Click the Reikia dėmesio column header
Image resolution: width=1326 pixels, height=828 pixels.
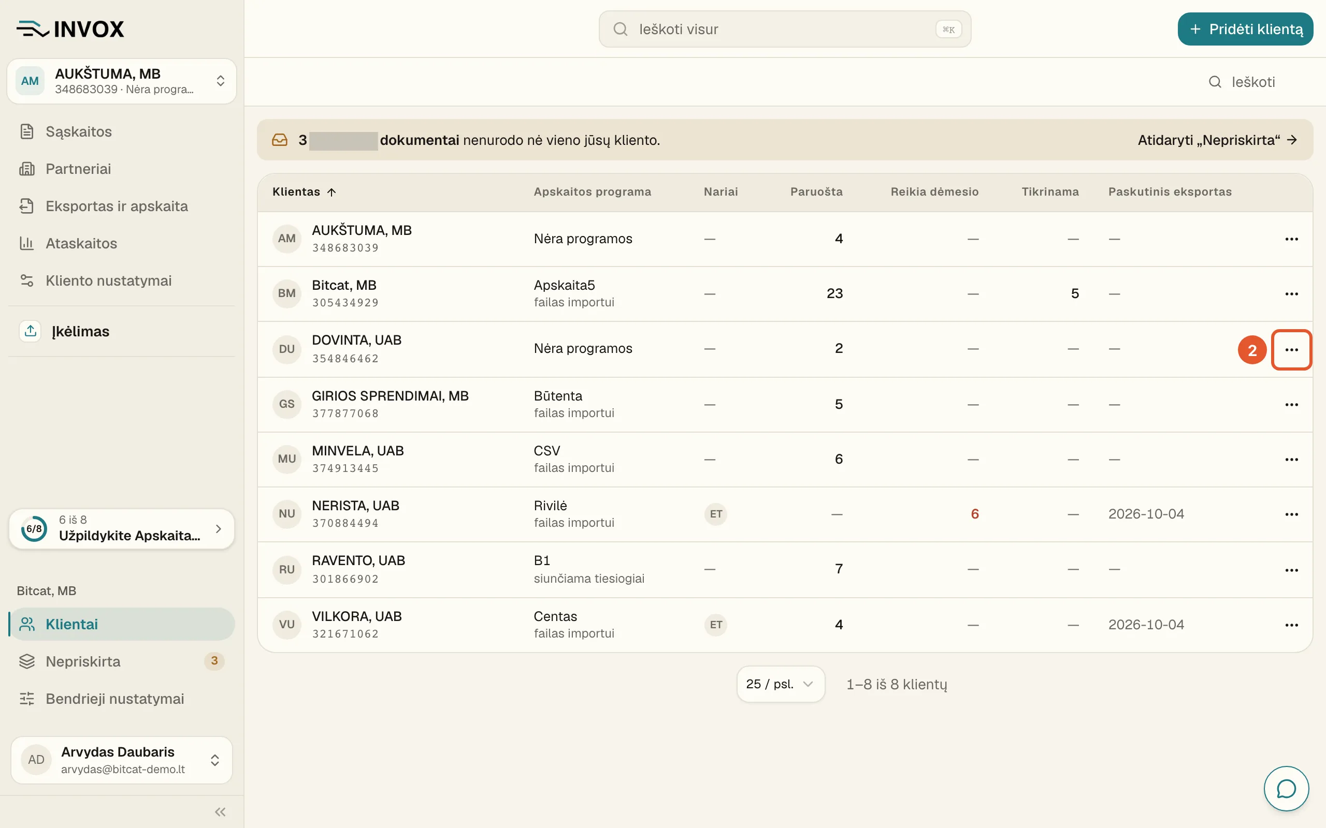934,191
